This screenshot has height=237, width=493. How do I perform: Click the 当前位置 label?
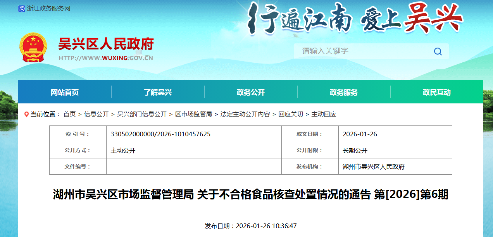[x=45, y=114]
